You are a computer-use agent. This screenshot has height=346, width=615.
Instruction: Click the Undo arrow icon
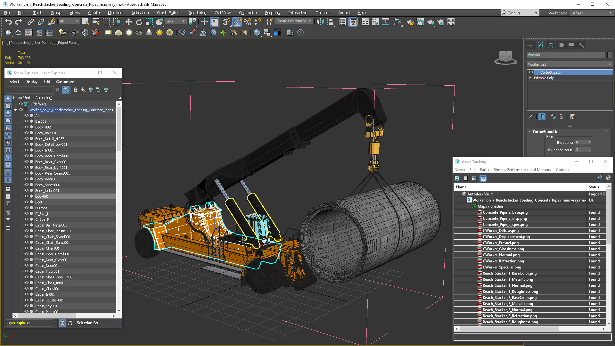click(8, 22)
